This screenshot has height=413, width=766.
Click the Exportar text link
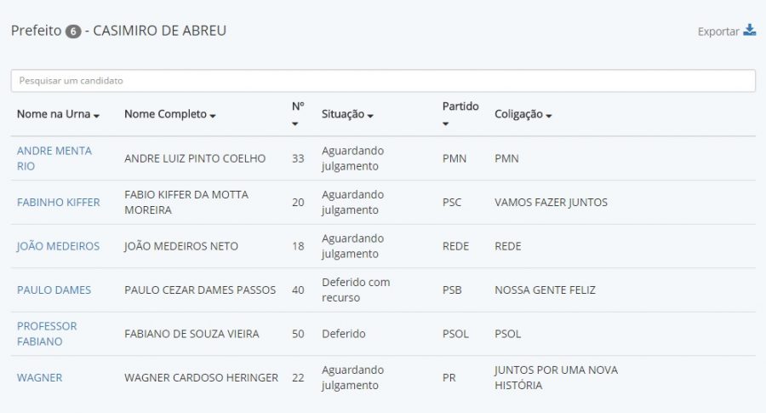(x=717, y=32)
